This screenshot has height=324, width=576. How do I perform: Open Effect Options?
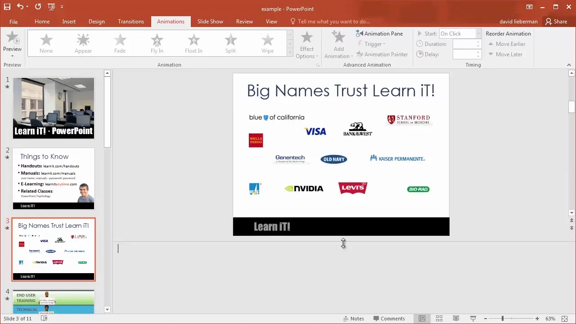coord(306,45)
